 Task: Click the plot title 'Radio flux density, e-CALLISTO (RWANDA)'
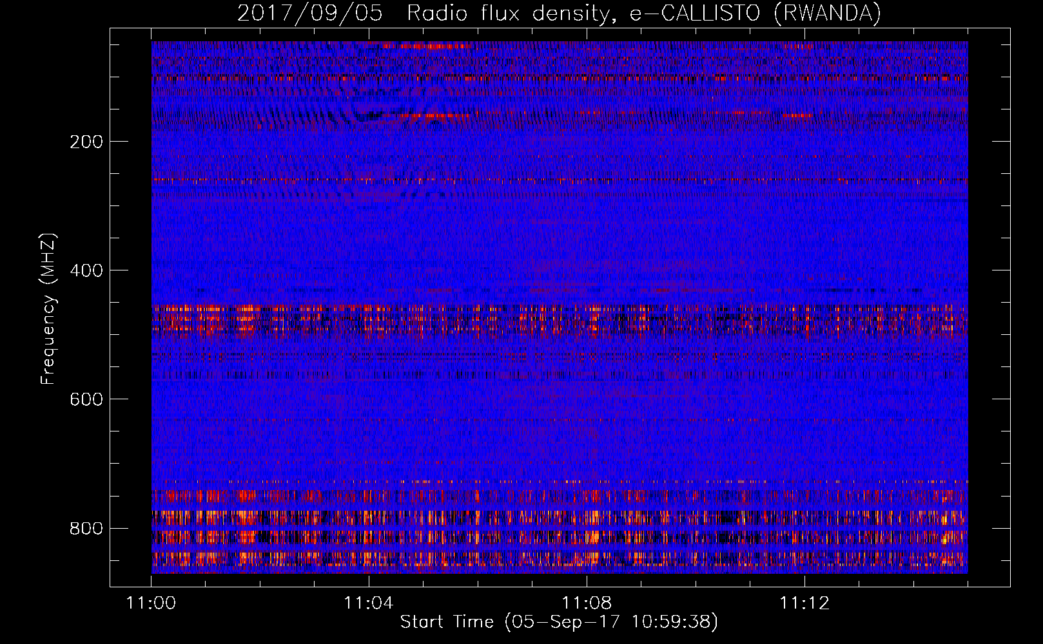pyautogui.click(x=644, y=14)
